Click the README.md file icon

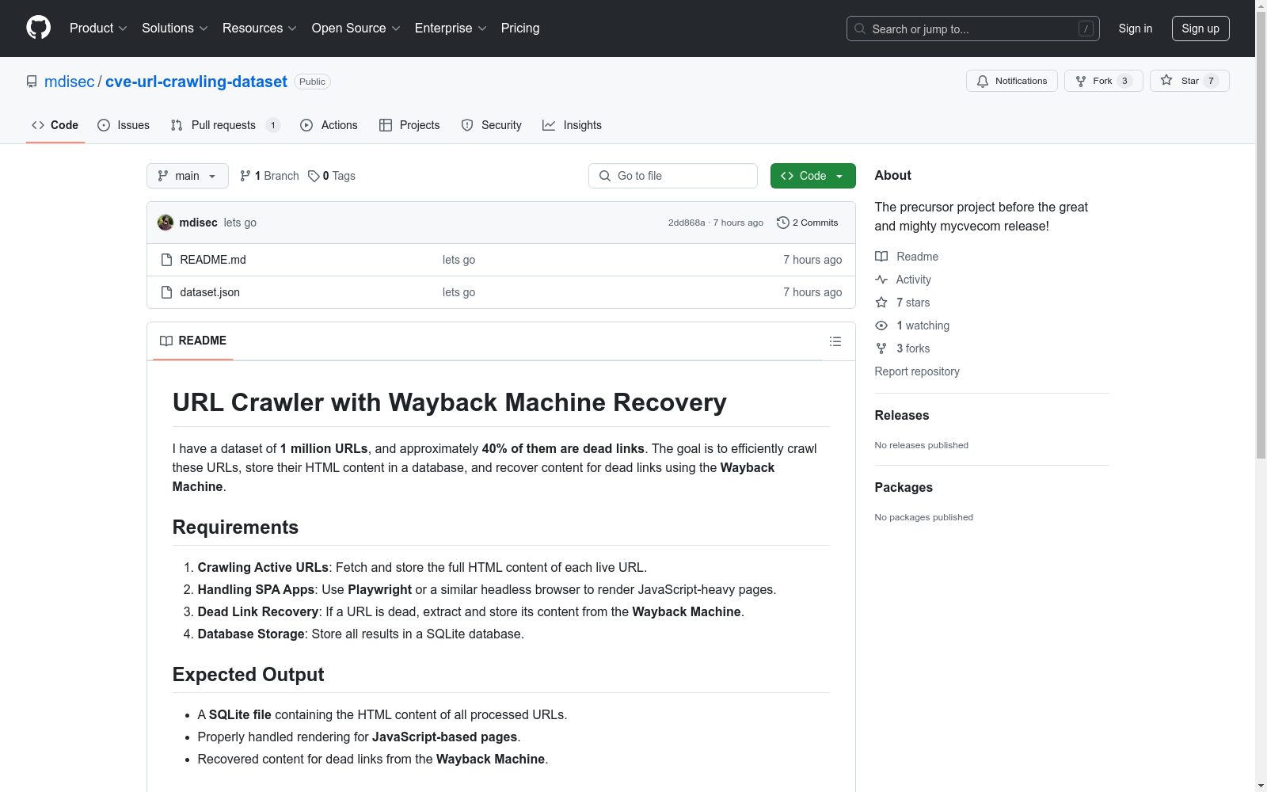166,260
